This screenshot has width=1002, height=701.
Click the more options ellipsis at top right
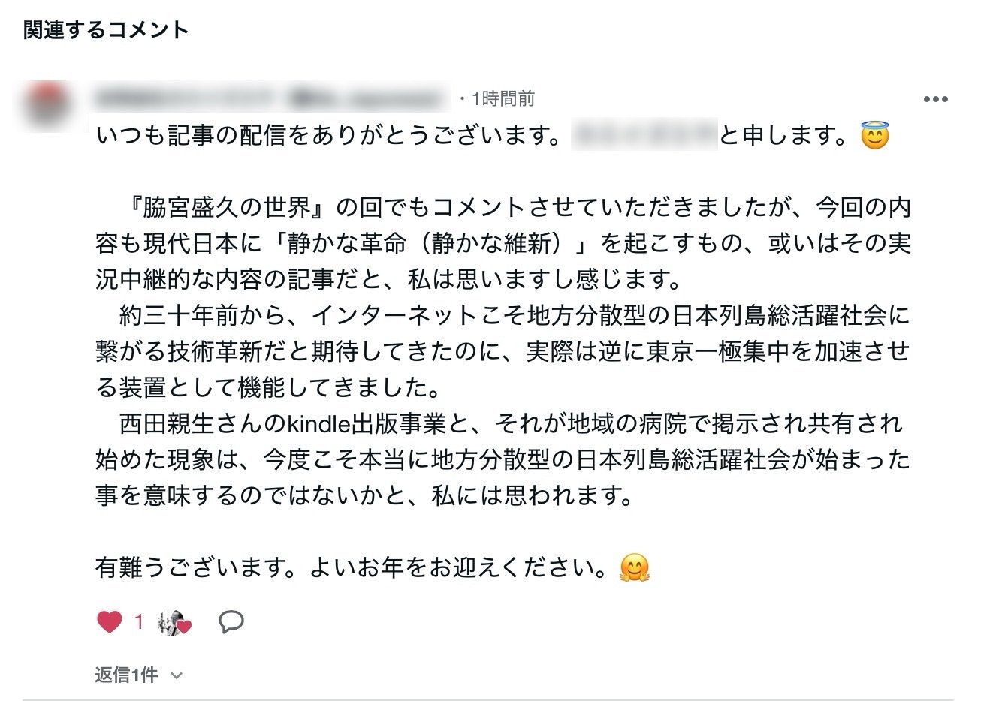(x=935, y=98)
